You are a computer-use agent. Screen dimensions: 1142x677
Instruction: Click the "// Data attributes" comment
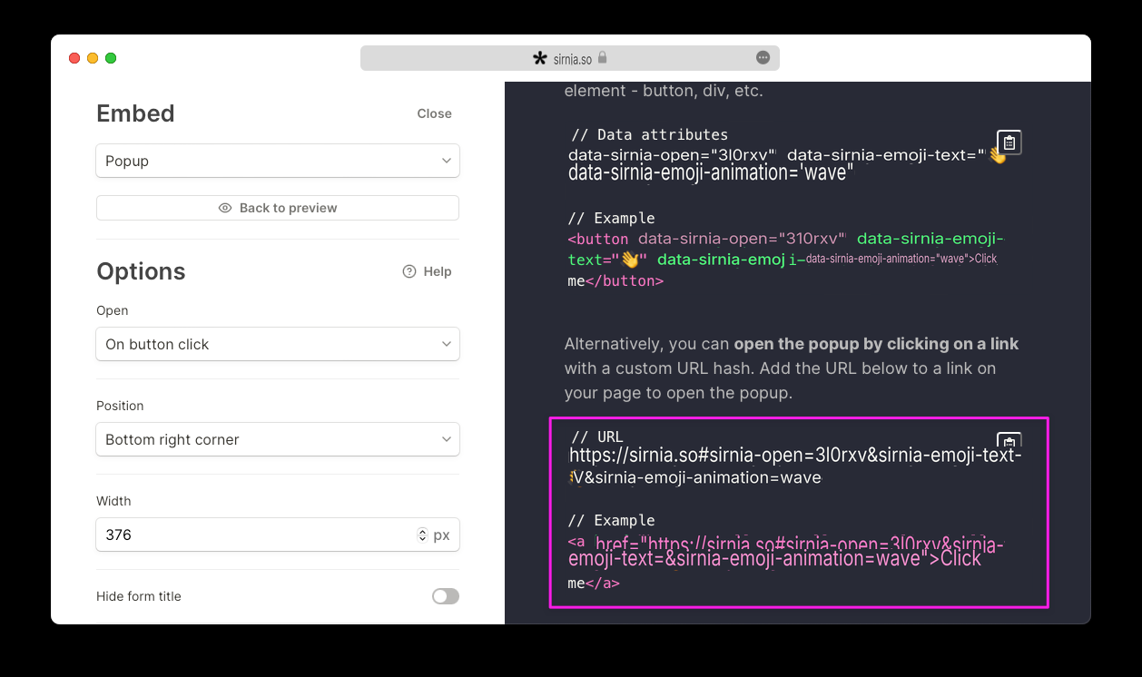[649, 134]
